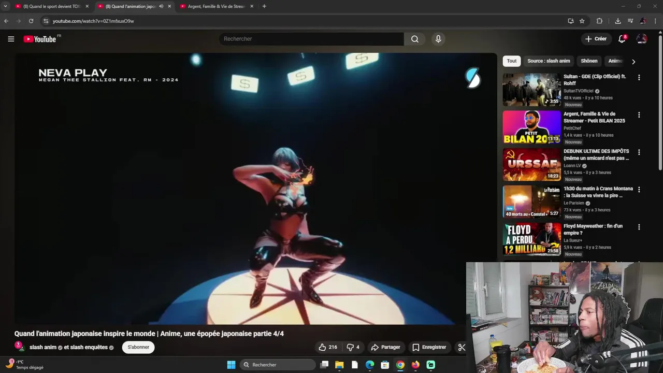
Task: Focus the YouTube Rechercher search field
Action: 311,39
